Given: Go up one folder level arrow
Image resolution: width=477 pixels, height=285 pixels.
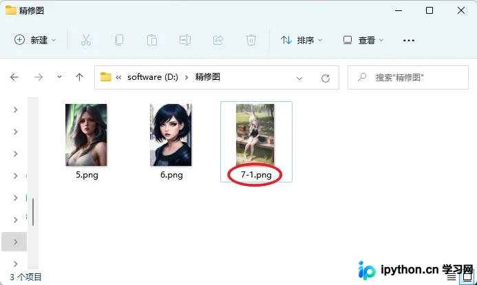Looking at the screenshot, I should (79, 77).
